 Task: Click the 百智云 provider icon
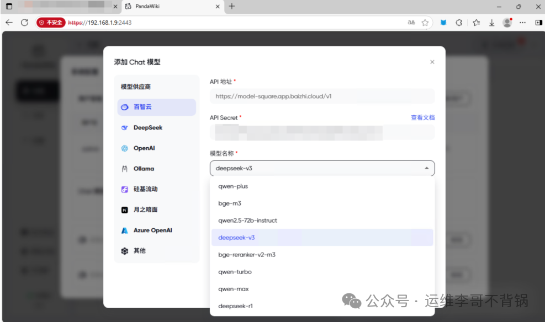[x=124, y=107]
